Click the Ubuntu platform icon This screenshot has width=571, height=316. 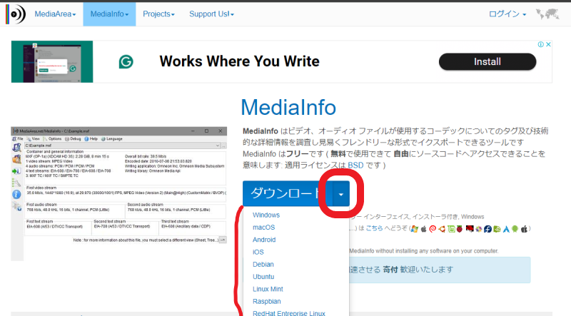[442, 229]
